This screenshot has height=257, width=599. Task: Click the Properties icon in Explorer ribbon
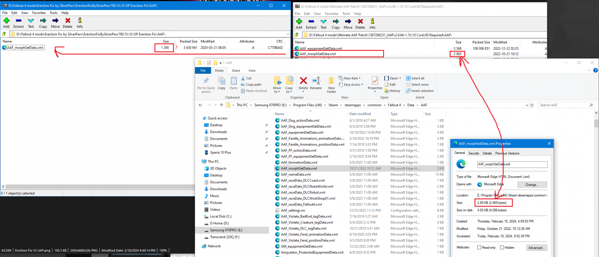[x=375, y=81]
